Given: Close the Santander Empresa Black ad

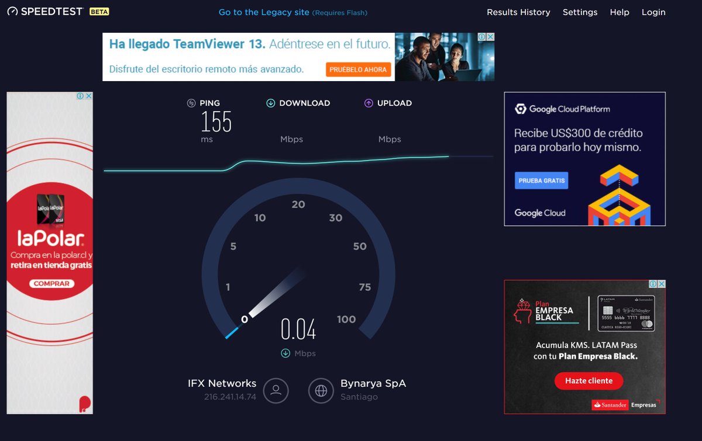Looking at the screenshot, I should click(662, 284).
